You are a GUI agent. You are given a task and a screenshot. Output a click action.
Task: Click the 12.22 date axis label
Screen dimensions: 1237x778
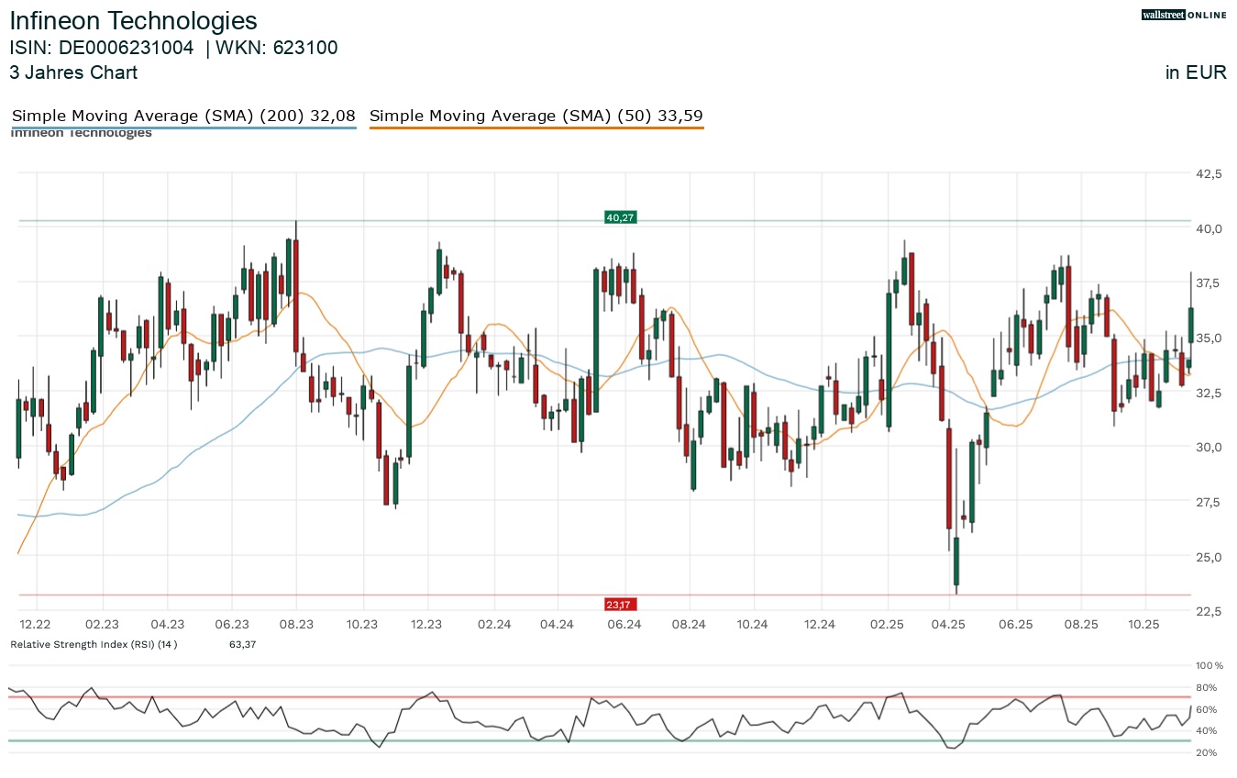[x=35, y=624]
